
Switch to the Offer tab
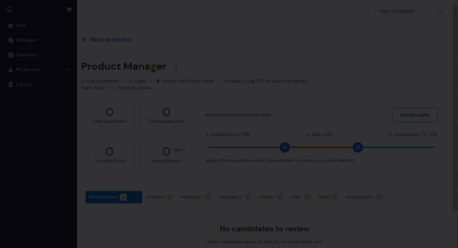pyautogui.click(x=300, y=197)
